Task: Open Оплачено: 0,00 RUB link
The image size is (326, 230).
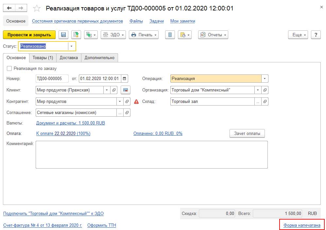Action: click(x=158, y=133)
